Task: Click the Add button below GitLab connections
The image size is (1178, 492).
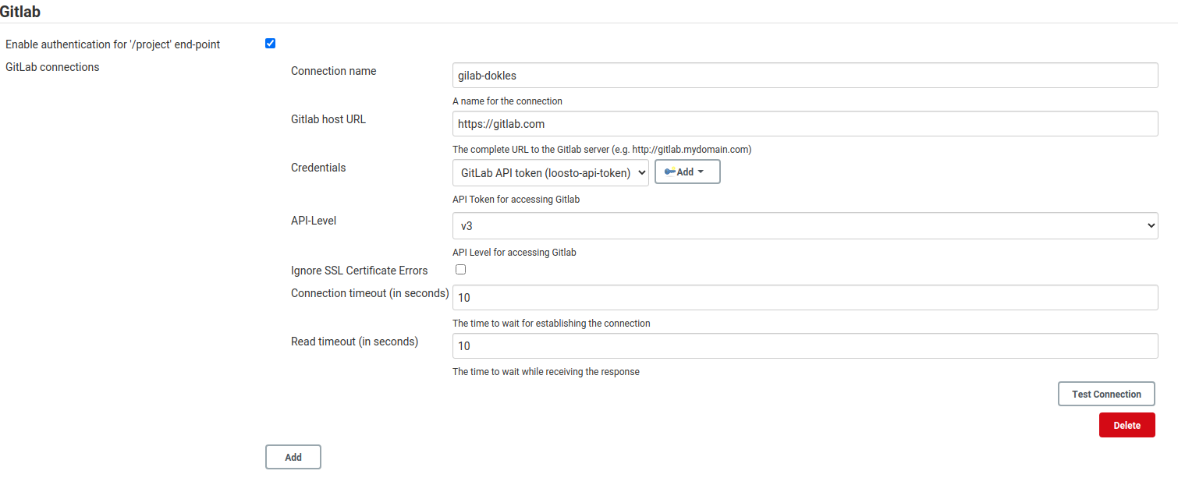Action: point(293,457)
